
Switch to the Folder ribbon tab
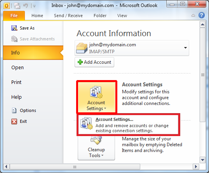[x=100, y=16]
